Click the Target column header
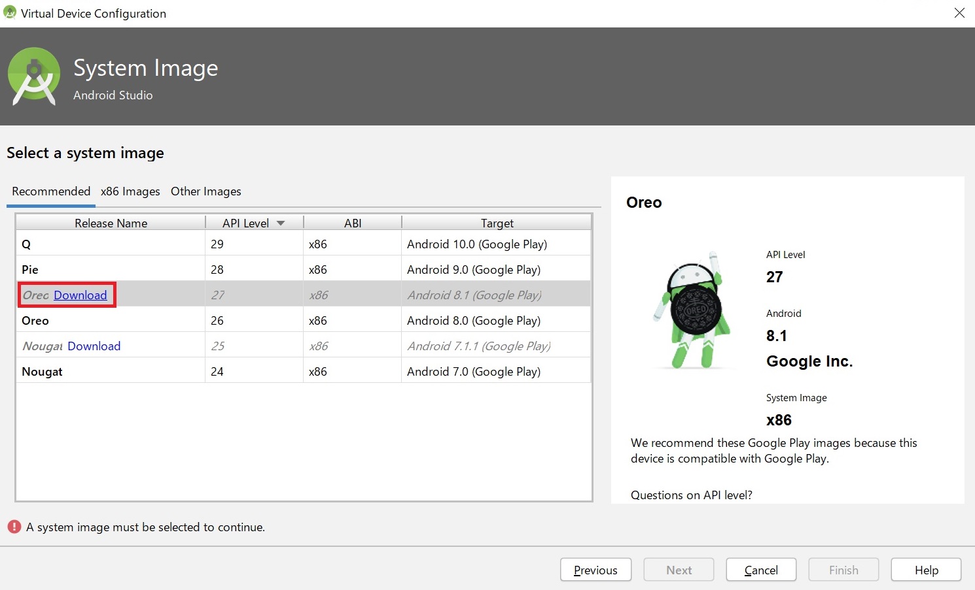This screenshot has height=590, width=975. point(497,223)
